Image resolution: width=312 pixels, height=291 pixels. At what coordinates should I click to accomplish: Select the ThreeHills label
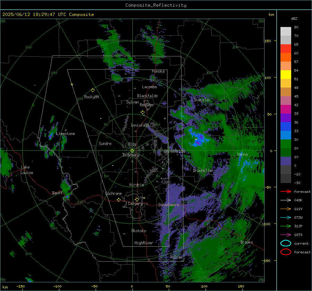coord(174,151)
